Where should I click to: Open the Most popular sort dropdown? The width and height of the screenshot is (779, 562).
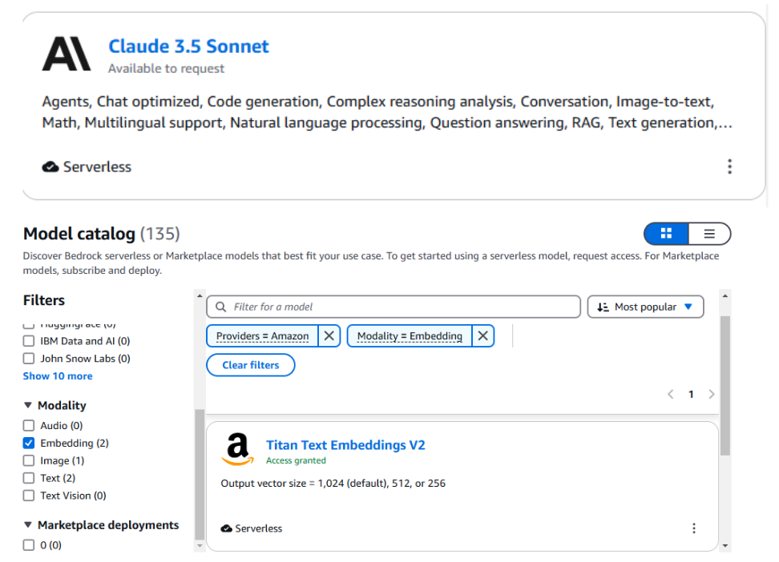click(645, 307)
